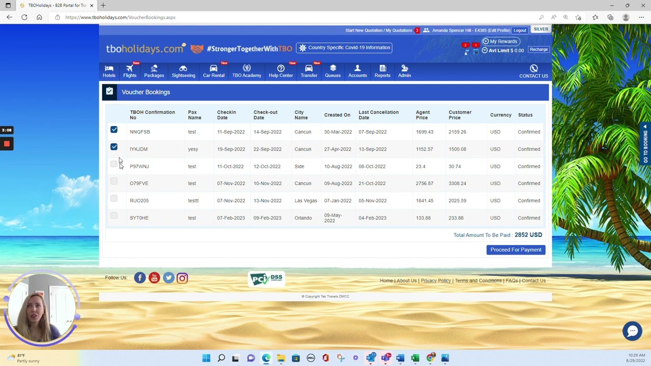Uncheck the IYKJDM booking checkbox

pyautogui.click(x=114, y=147)
